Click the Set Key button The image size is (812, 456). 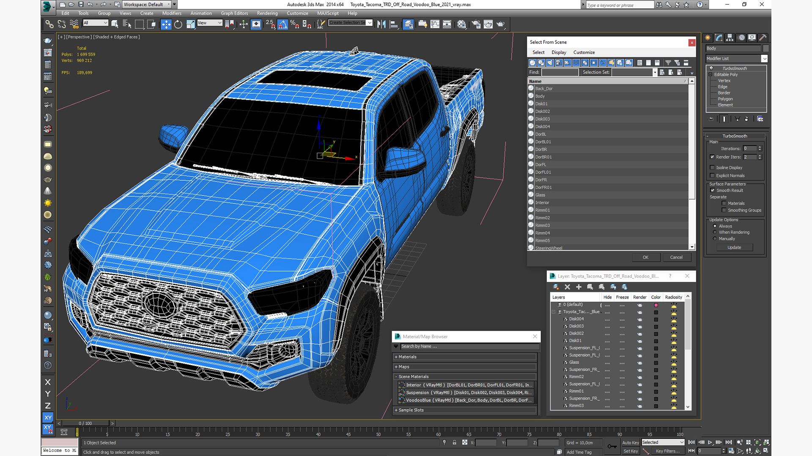coord(630,451)
